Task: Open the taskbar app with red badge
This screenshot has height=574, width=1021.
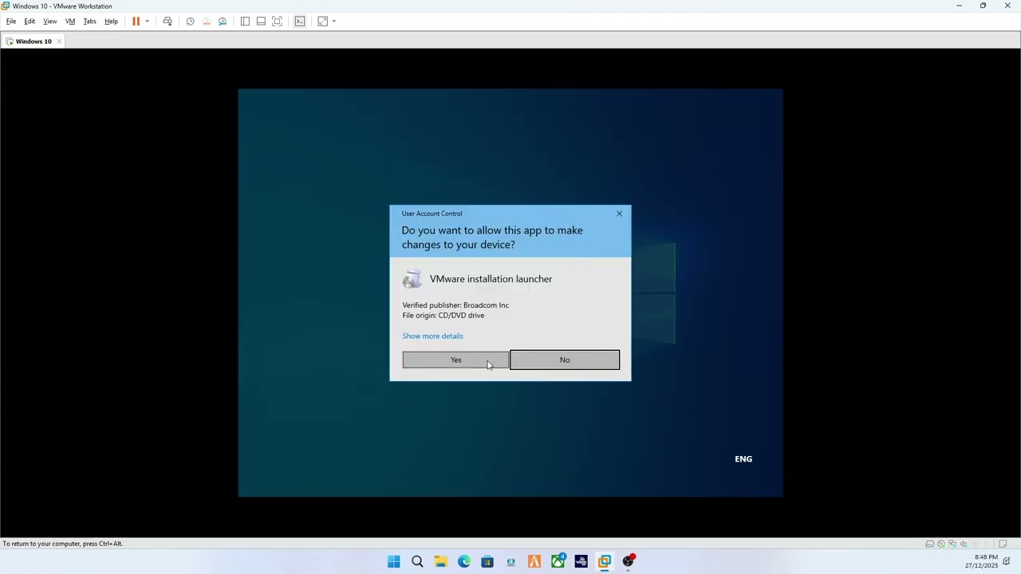Action: click(629, 562)
